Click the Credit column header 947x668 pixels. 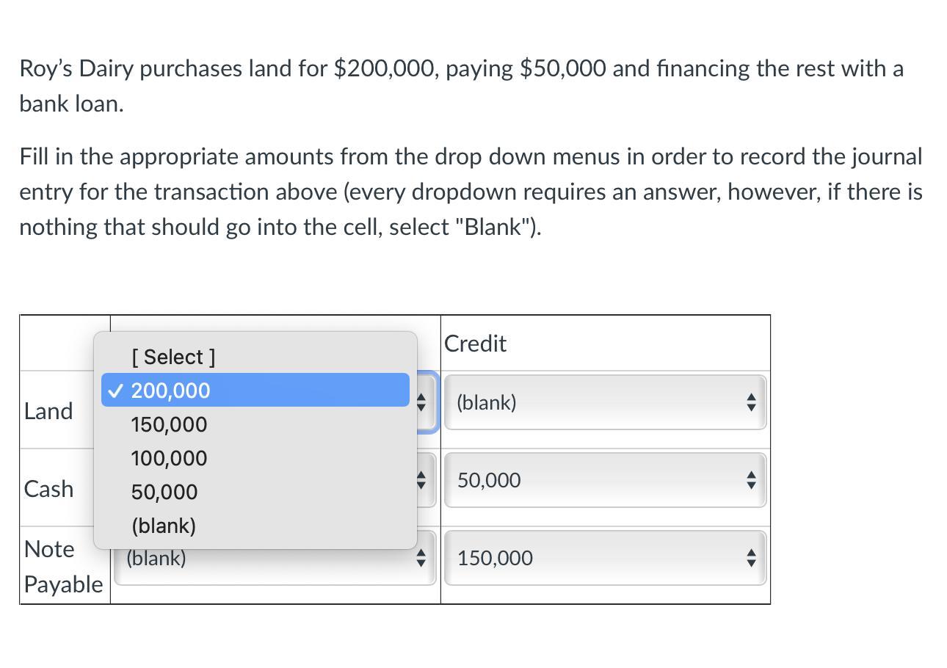[x=476, y=344]
